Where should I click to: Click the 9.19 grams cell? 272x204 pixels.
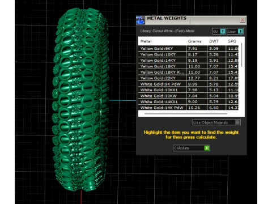[197, 61]
